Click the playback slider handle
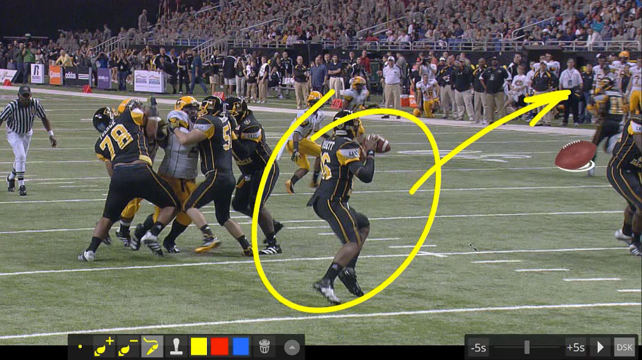The width and height of the screenshot is (642, 360). [x=527, y=347]
